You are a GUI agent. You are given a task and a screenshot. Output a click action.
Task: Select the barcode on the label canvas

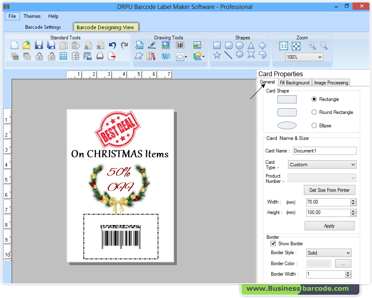click(121, 237)
